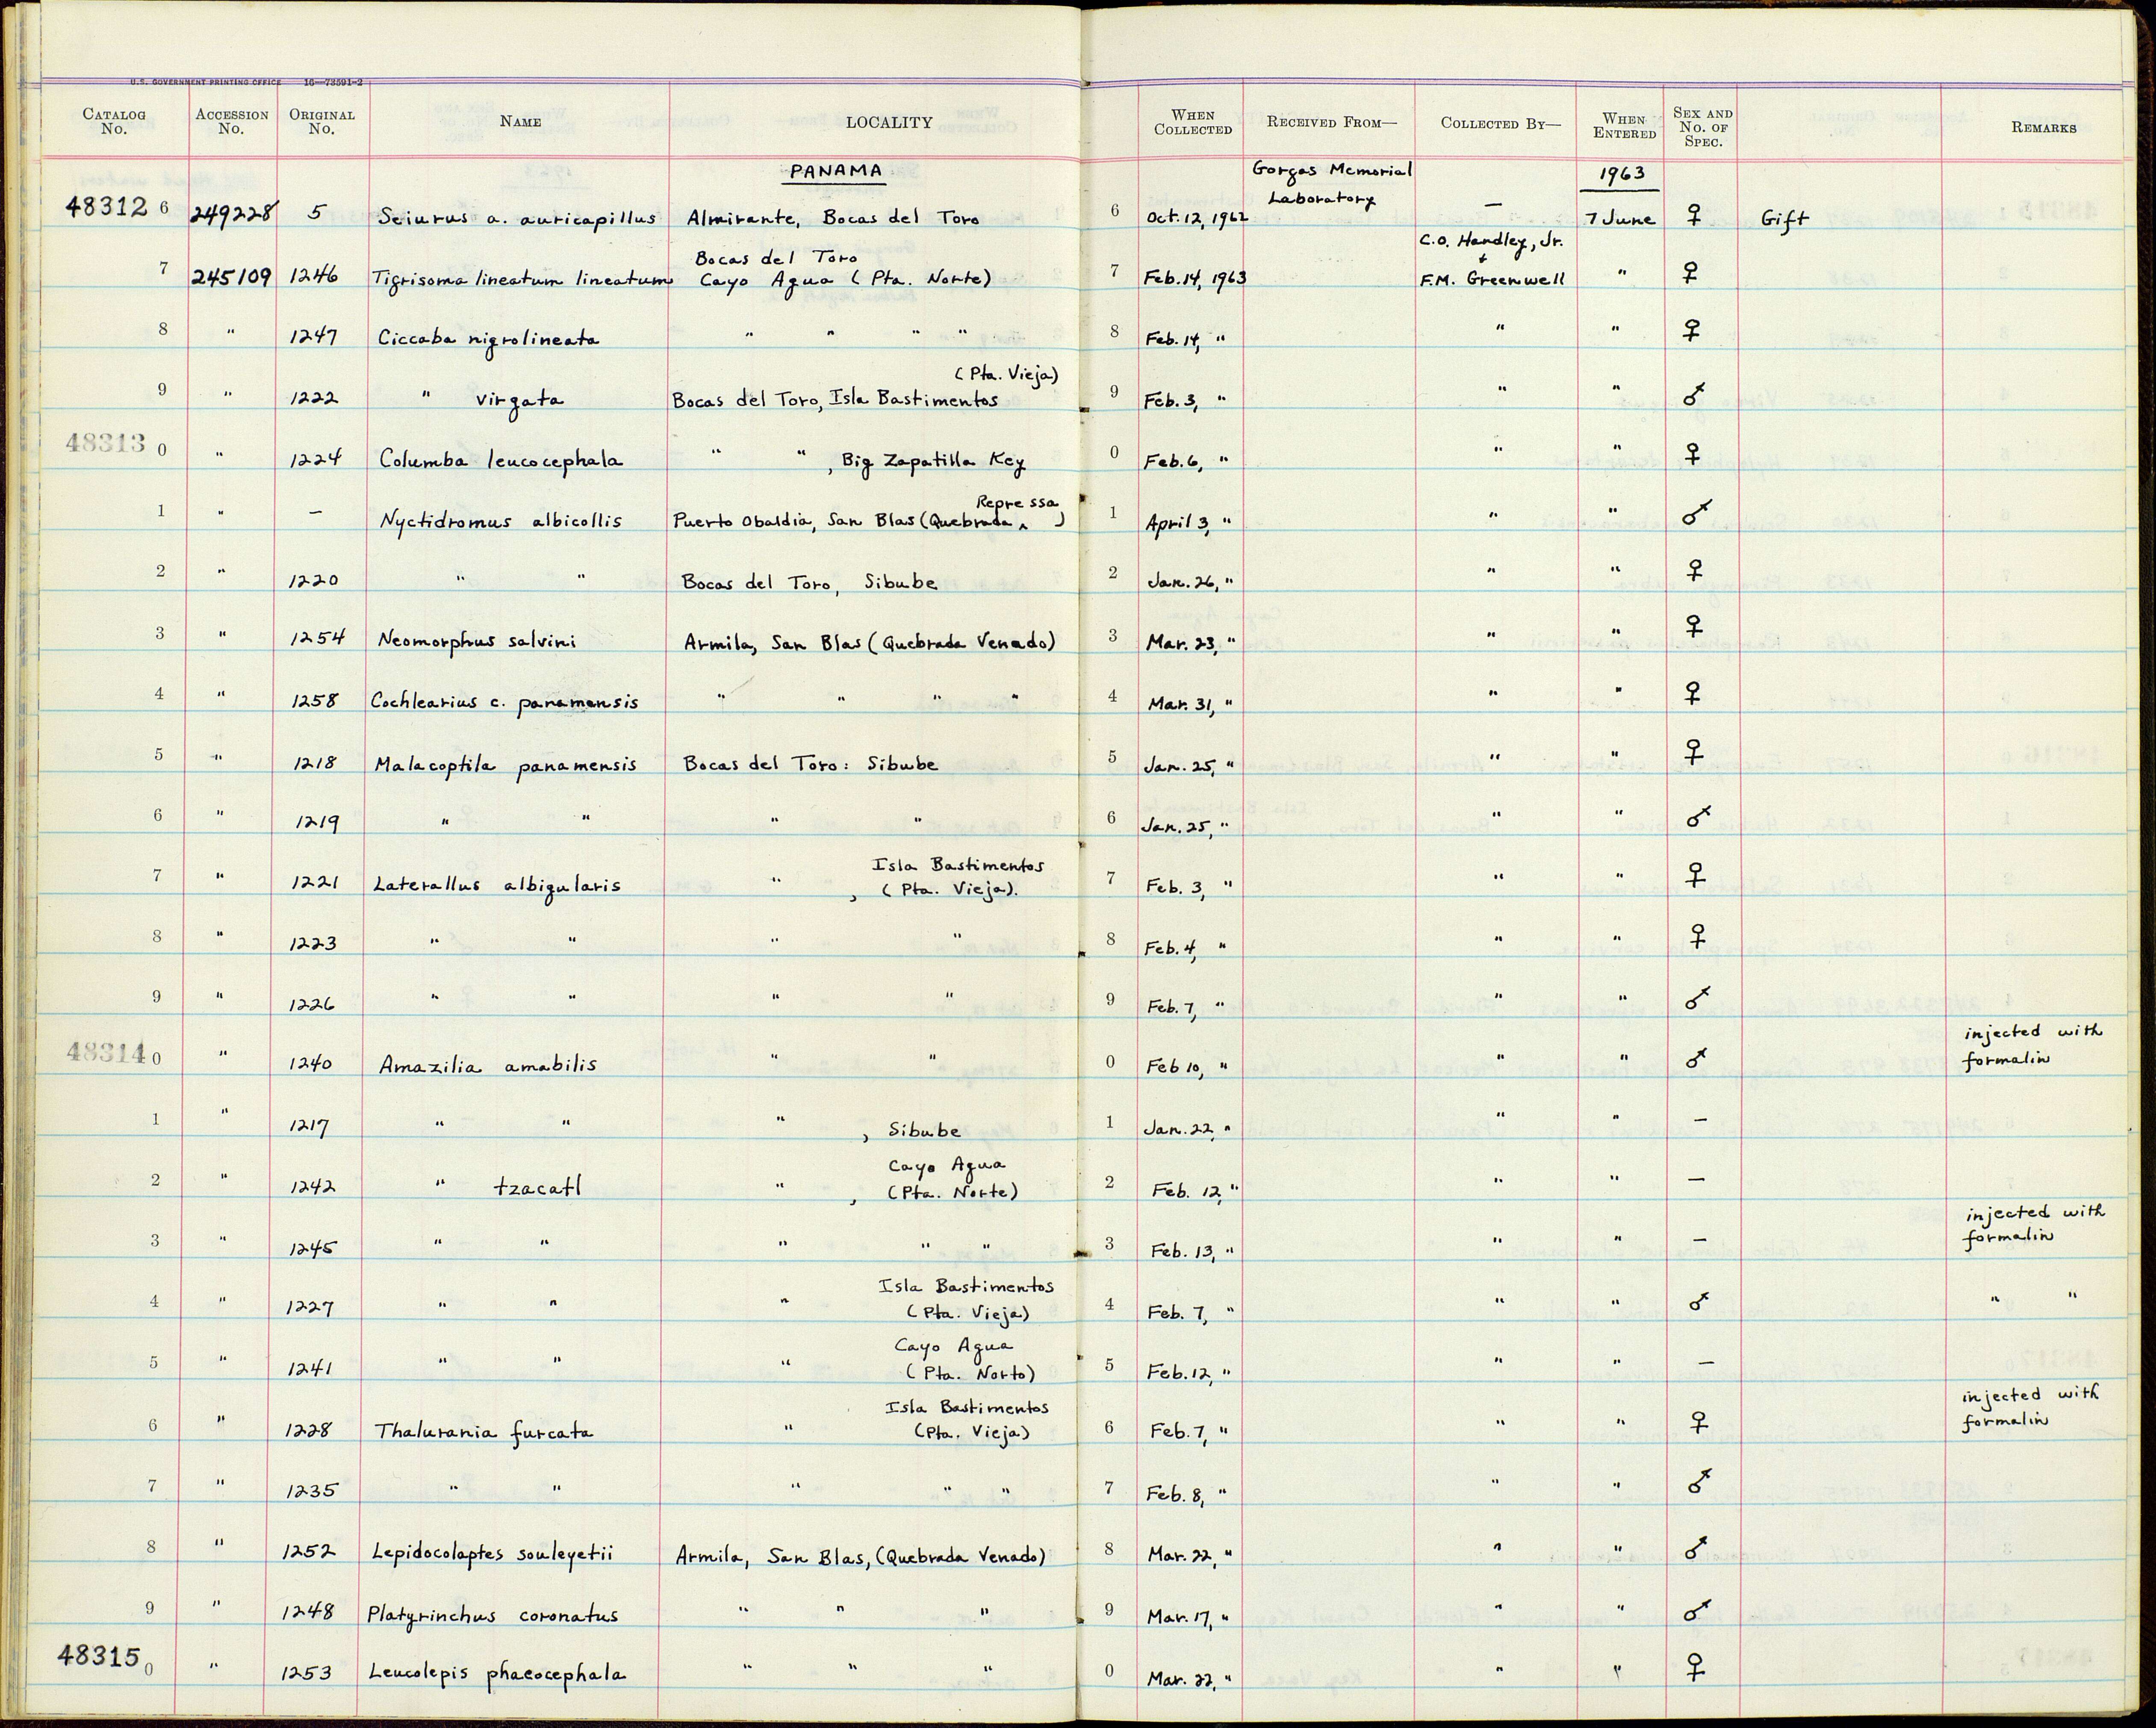This screenshot has width=2156, height=1728.
Task: Click female symbol in Sciurus a. auricapillus row
Action: click(1694, 217)
